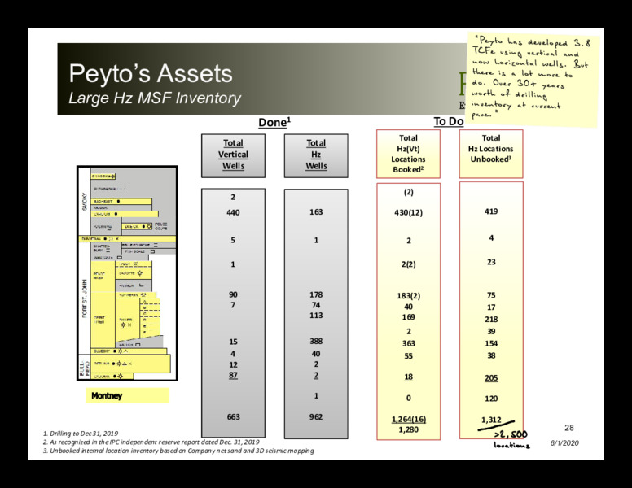
Task: Select the "Large Hz MSF Inventory" subtitle
Action: (x=155, y=98)
